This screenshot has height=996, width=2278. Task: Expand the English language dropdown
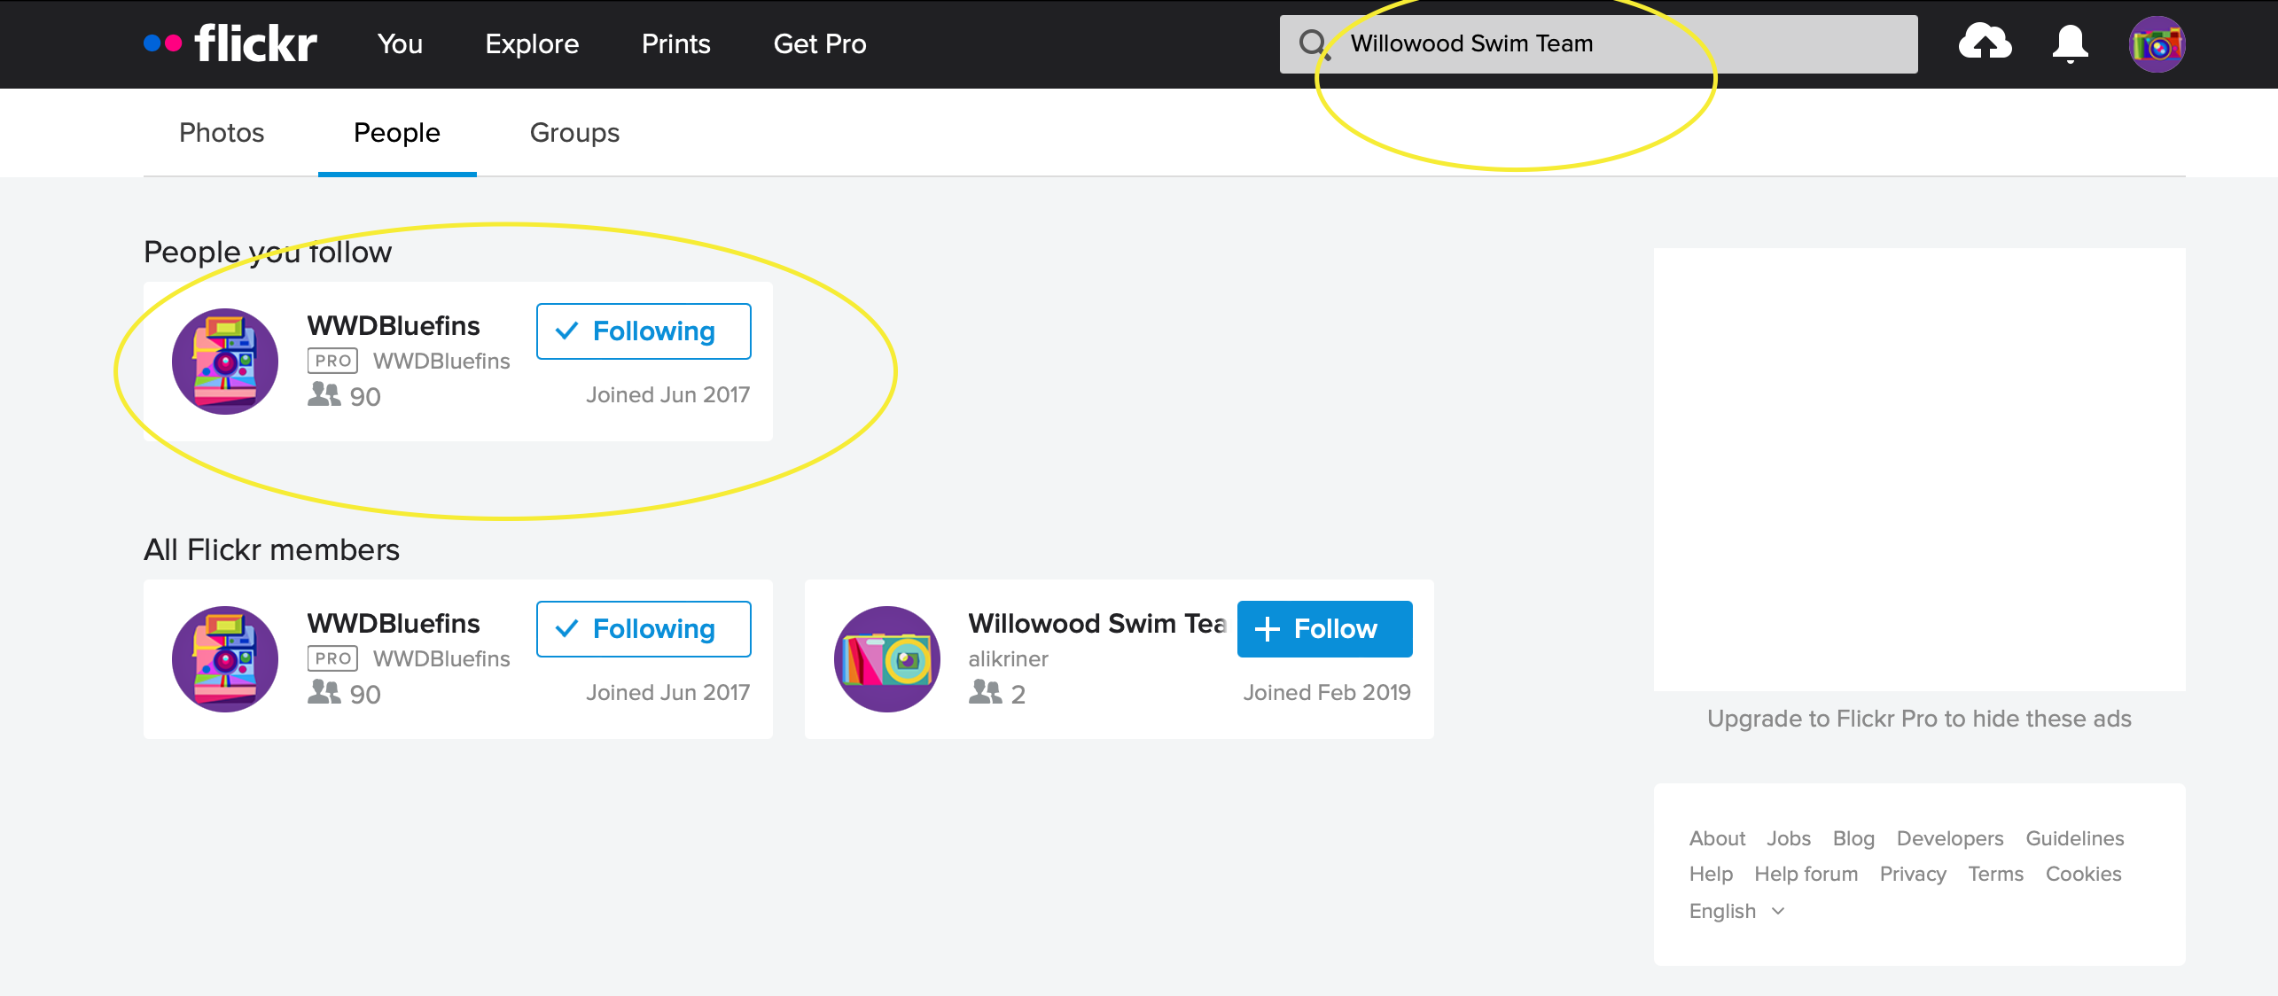pyautogui.click(x=1736, y=911)
